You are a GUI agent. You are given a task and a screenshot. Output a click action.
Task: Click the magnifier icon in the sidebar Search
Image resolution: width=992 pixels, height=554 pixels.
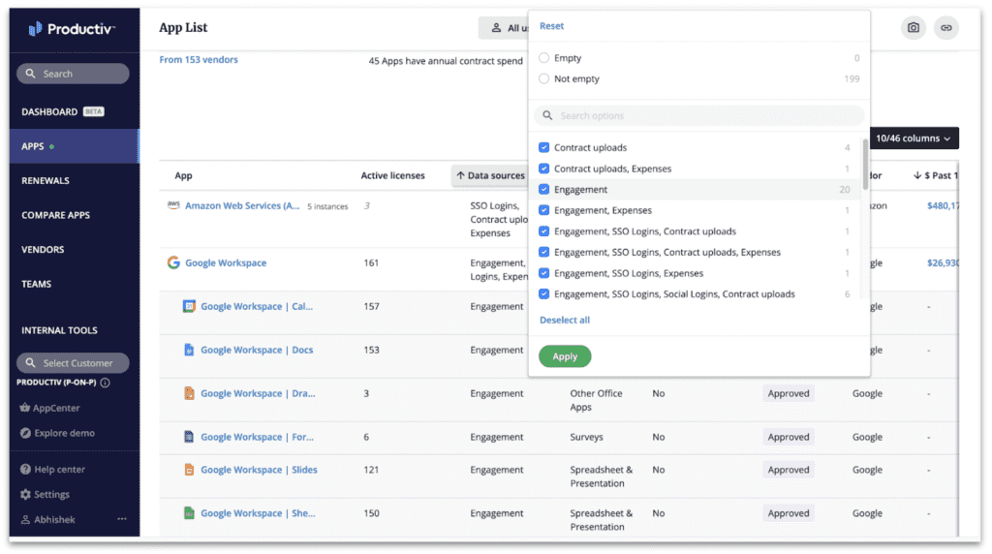click(x=30, y=74)
